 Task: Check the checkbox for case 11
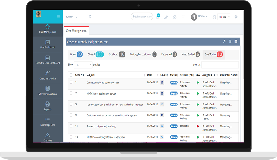click(x=71, y=126)
